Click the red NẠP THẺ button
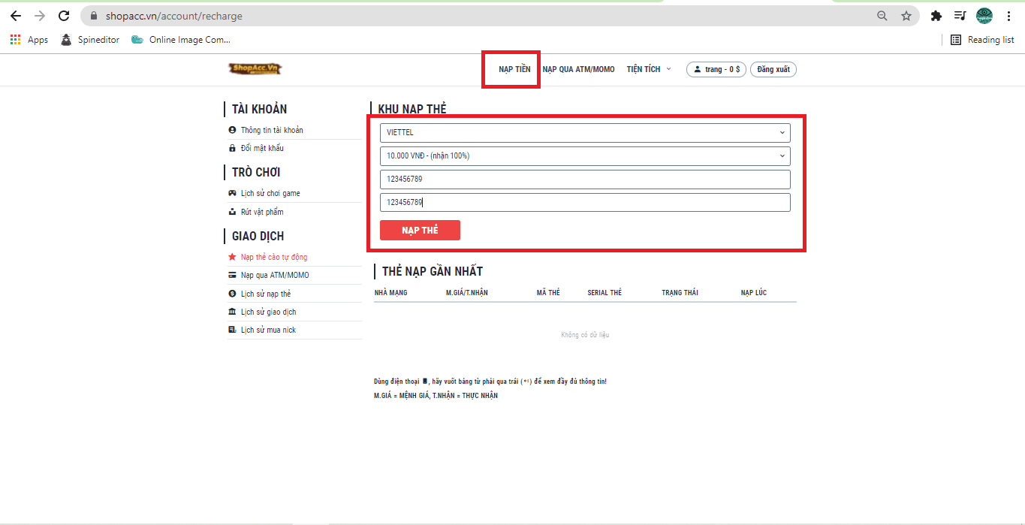Viewport: 1025px width, 525px height. [x=420, y=231]
